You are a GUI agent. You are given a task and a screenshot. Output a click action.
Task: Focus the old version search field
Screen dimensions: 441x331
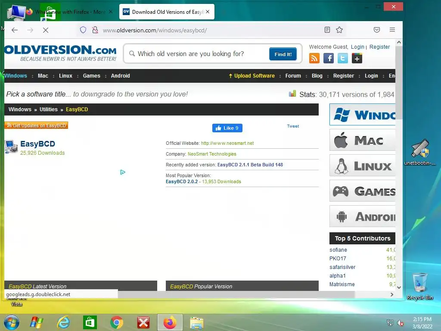click(197, 54)
